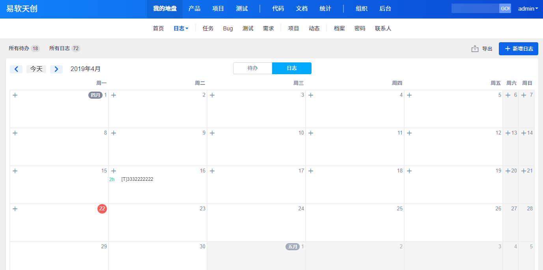Click the 五月 month badge
Screen dimensions: 543x270
point(293,247)
